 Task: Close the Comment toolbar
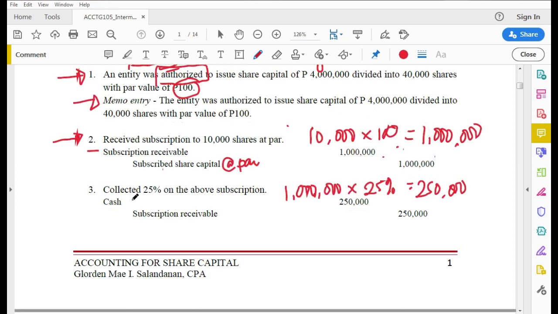point(528,55)
